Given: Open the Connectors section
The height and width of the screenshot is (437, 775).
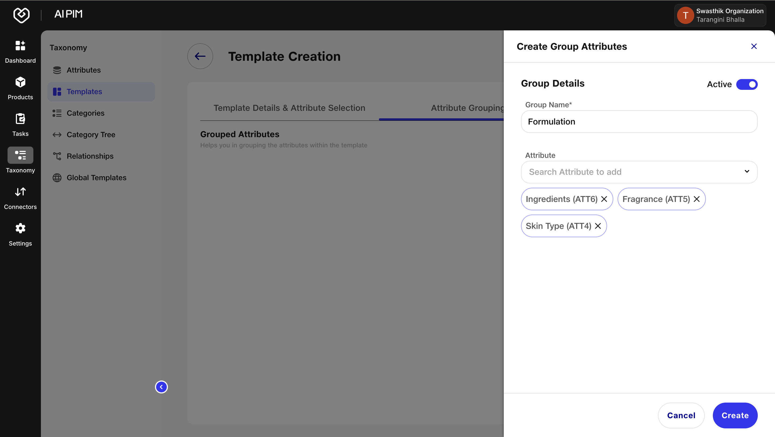Looking at the screenshot, I should click(20, 198).
